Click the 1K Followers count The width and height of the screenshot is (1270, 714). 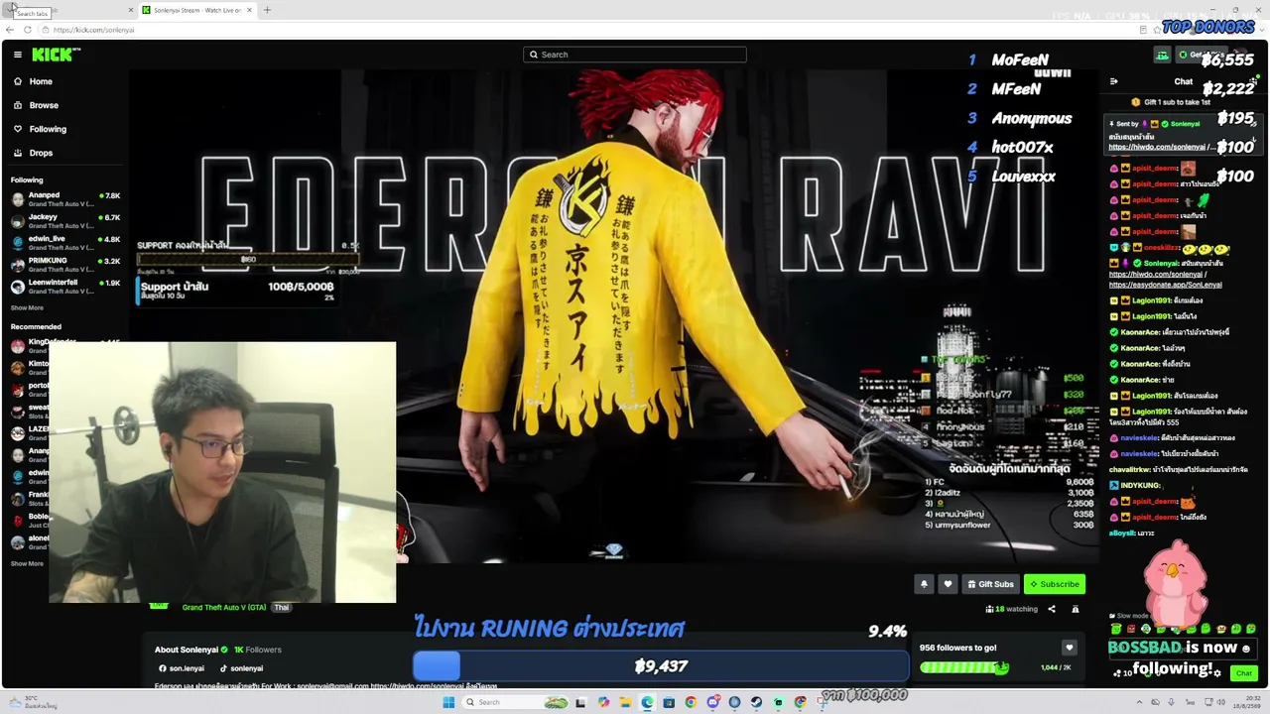point(258,650)
